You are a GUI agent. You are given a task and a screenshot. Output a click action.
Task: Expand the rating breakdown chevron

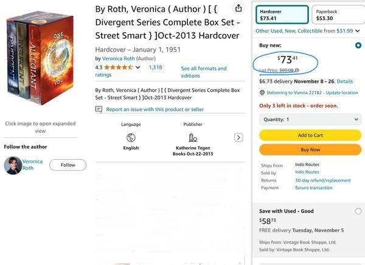tap(138, 67)
